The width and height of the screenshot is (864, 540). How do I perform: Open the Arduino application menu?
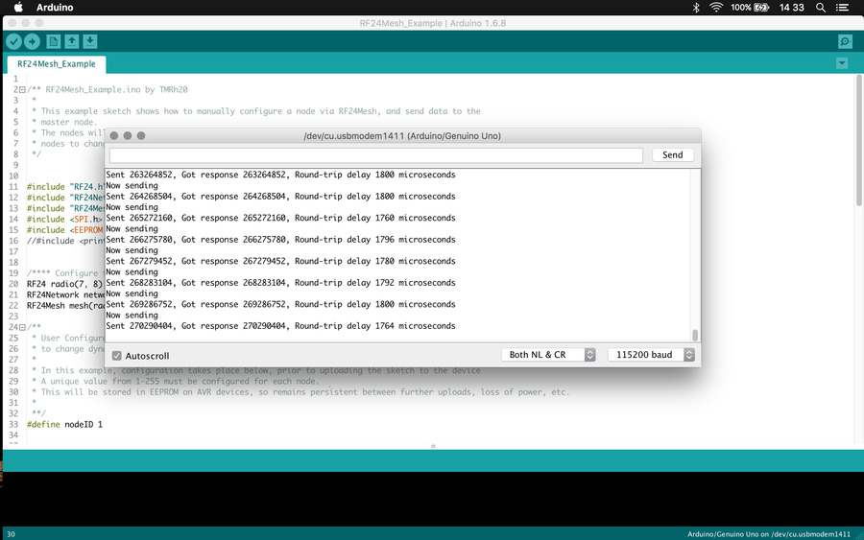point(55,7)
